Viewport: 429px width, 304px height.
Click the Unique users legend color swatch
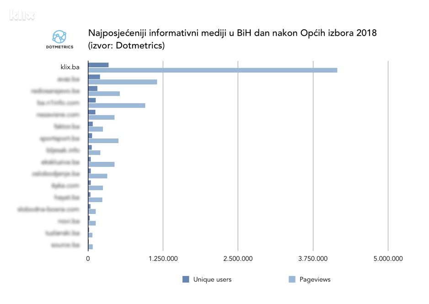186,279
